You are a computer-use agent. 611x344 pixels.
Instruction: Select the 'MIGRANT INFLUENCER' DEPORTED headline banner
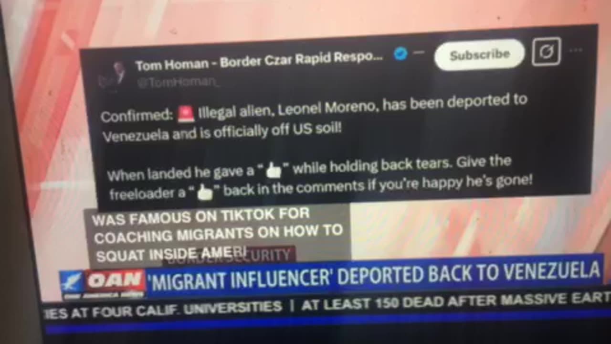374,274
